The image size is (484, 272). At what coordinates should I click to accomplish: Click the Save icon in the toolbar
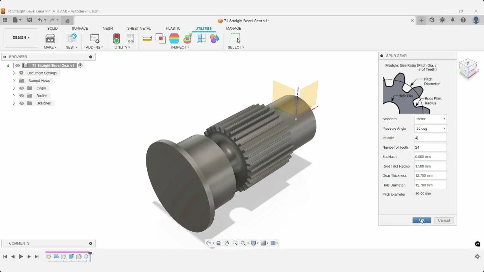click(29, 20)
